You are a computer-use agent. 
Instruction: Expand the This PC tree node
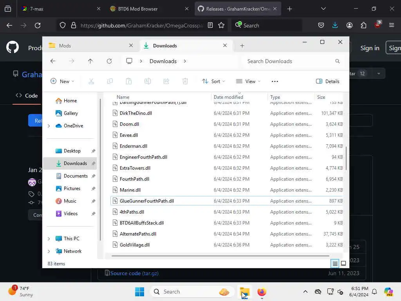[x=49, y=239]
